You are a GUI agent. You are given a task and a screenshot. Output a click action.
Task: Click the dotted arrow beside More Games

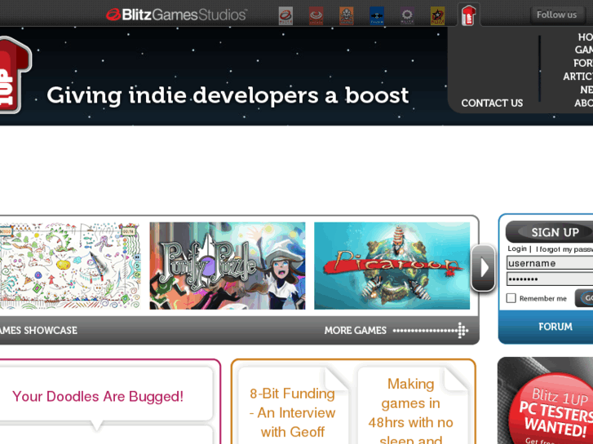tap(431, 330)
